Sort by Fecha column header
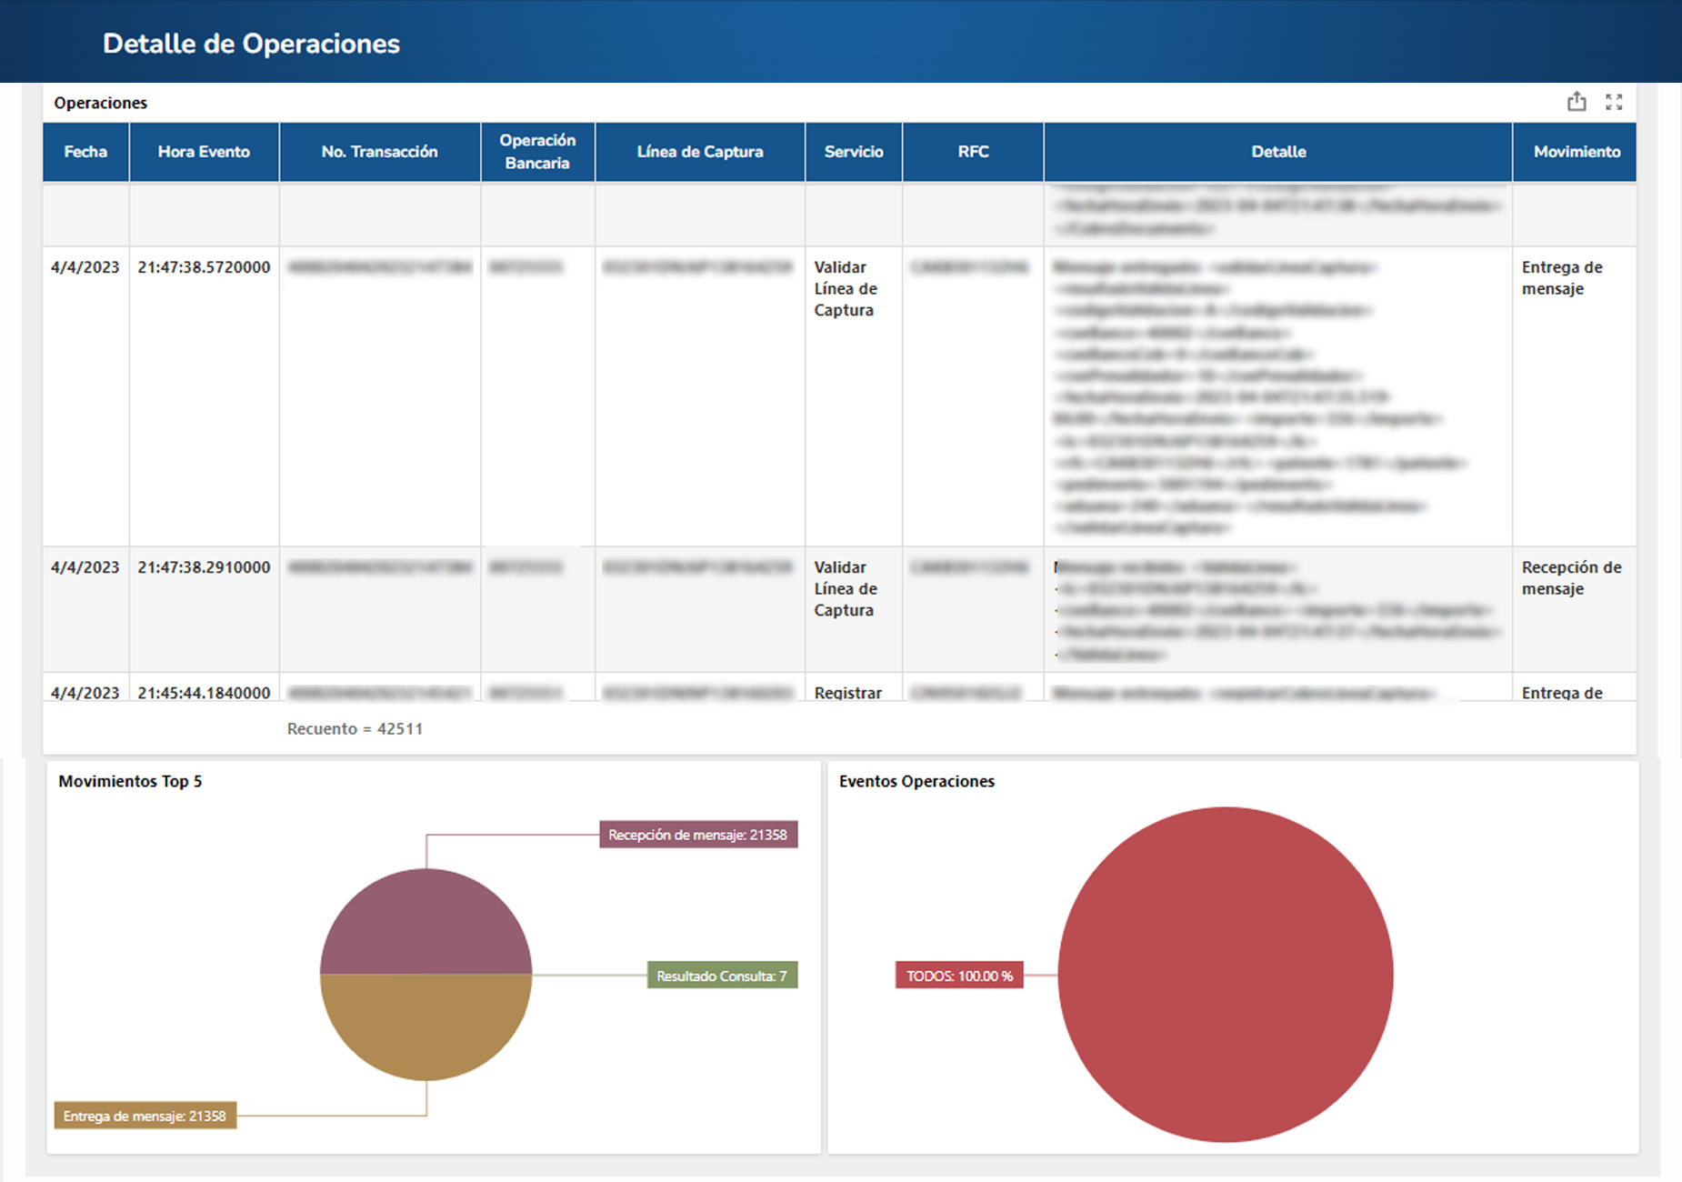This screenshot has height=1182, width=1682. point(85,152)
